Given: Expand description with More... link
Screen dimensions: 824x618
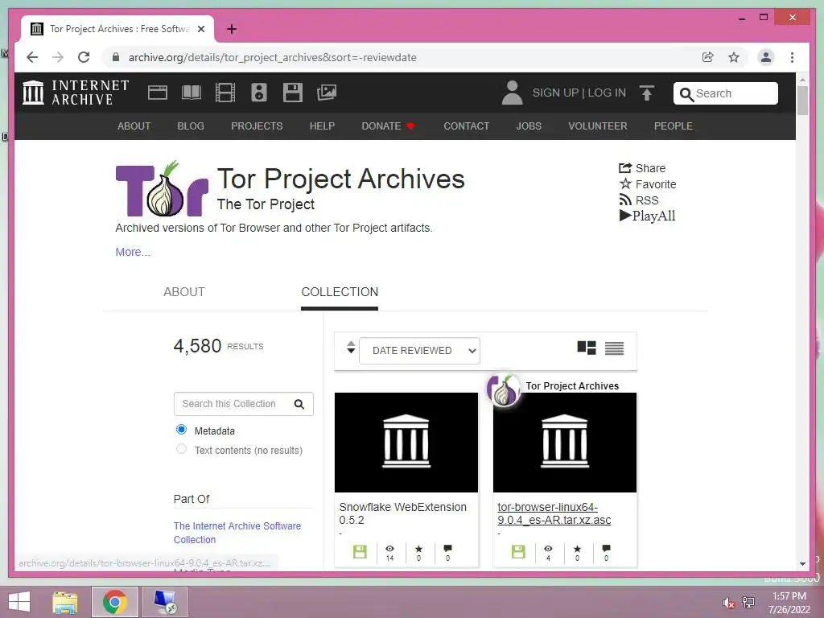Looking at the screenshot, I should pyautogui.click(x=133, y=252).
